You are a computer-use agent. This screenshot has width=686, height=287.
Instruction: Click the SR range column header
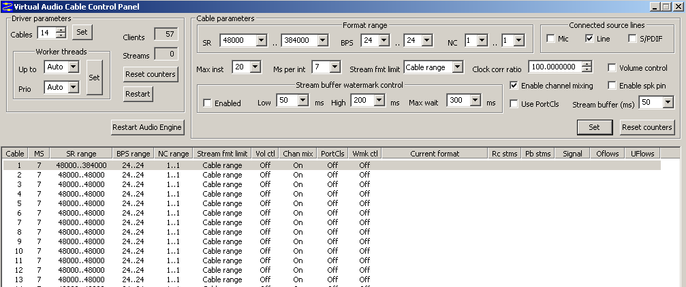click(81, 153)
